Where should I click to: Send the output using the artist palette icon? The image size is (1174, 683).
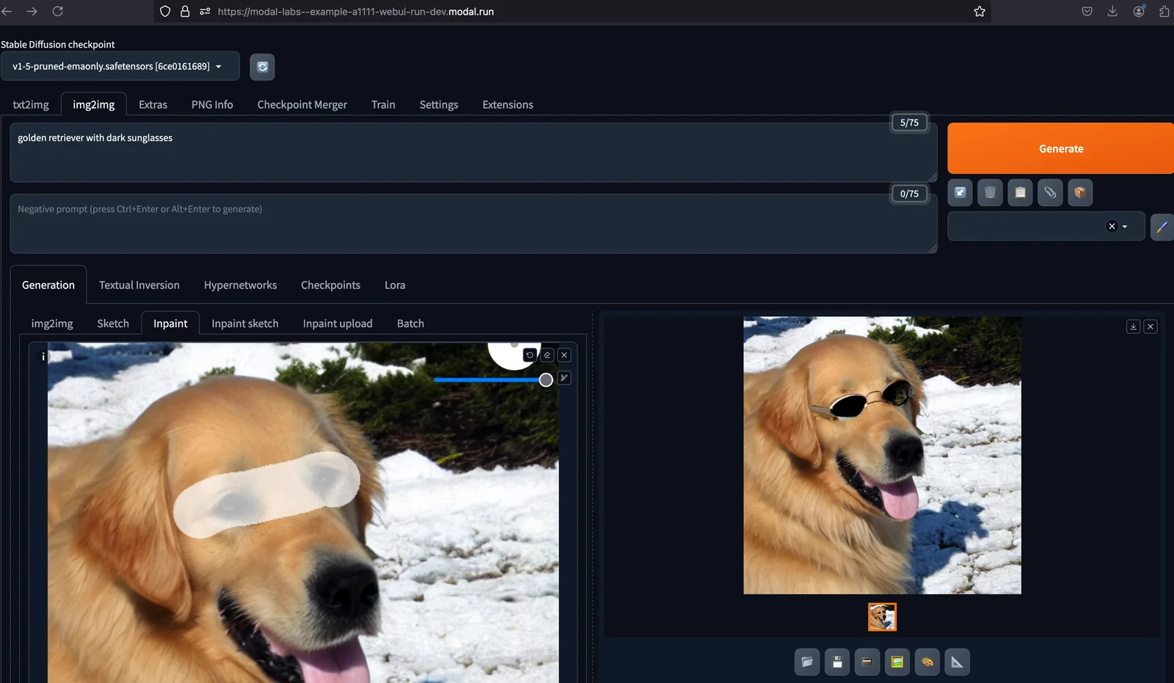(x=927, y=662)
